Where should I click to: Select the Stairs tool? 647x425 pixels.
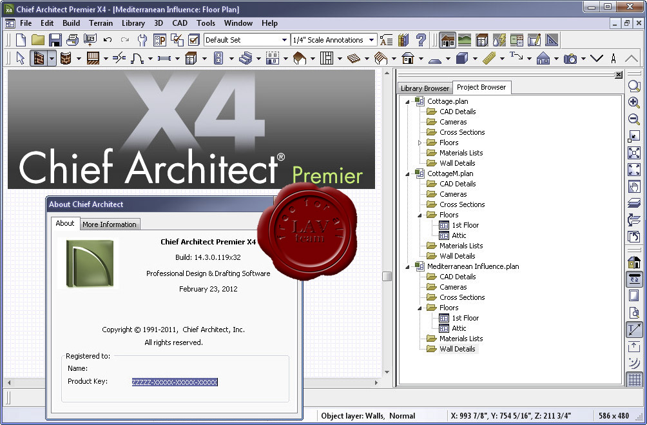246,58
